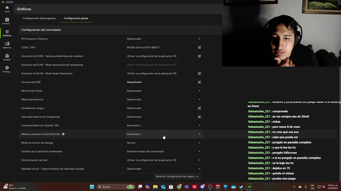Screen dimensions: 341x191
Task: Open the Sistema sidebar section
Action: pos(7,45)
